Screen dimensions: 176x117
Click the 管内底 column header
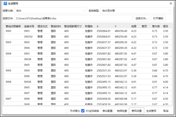click(x=156, y=26)
